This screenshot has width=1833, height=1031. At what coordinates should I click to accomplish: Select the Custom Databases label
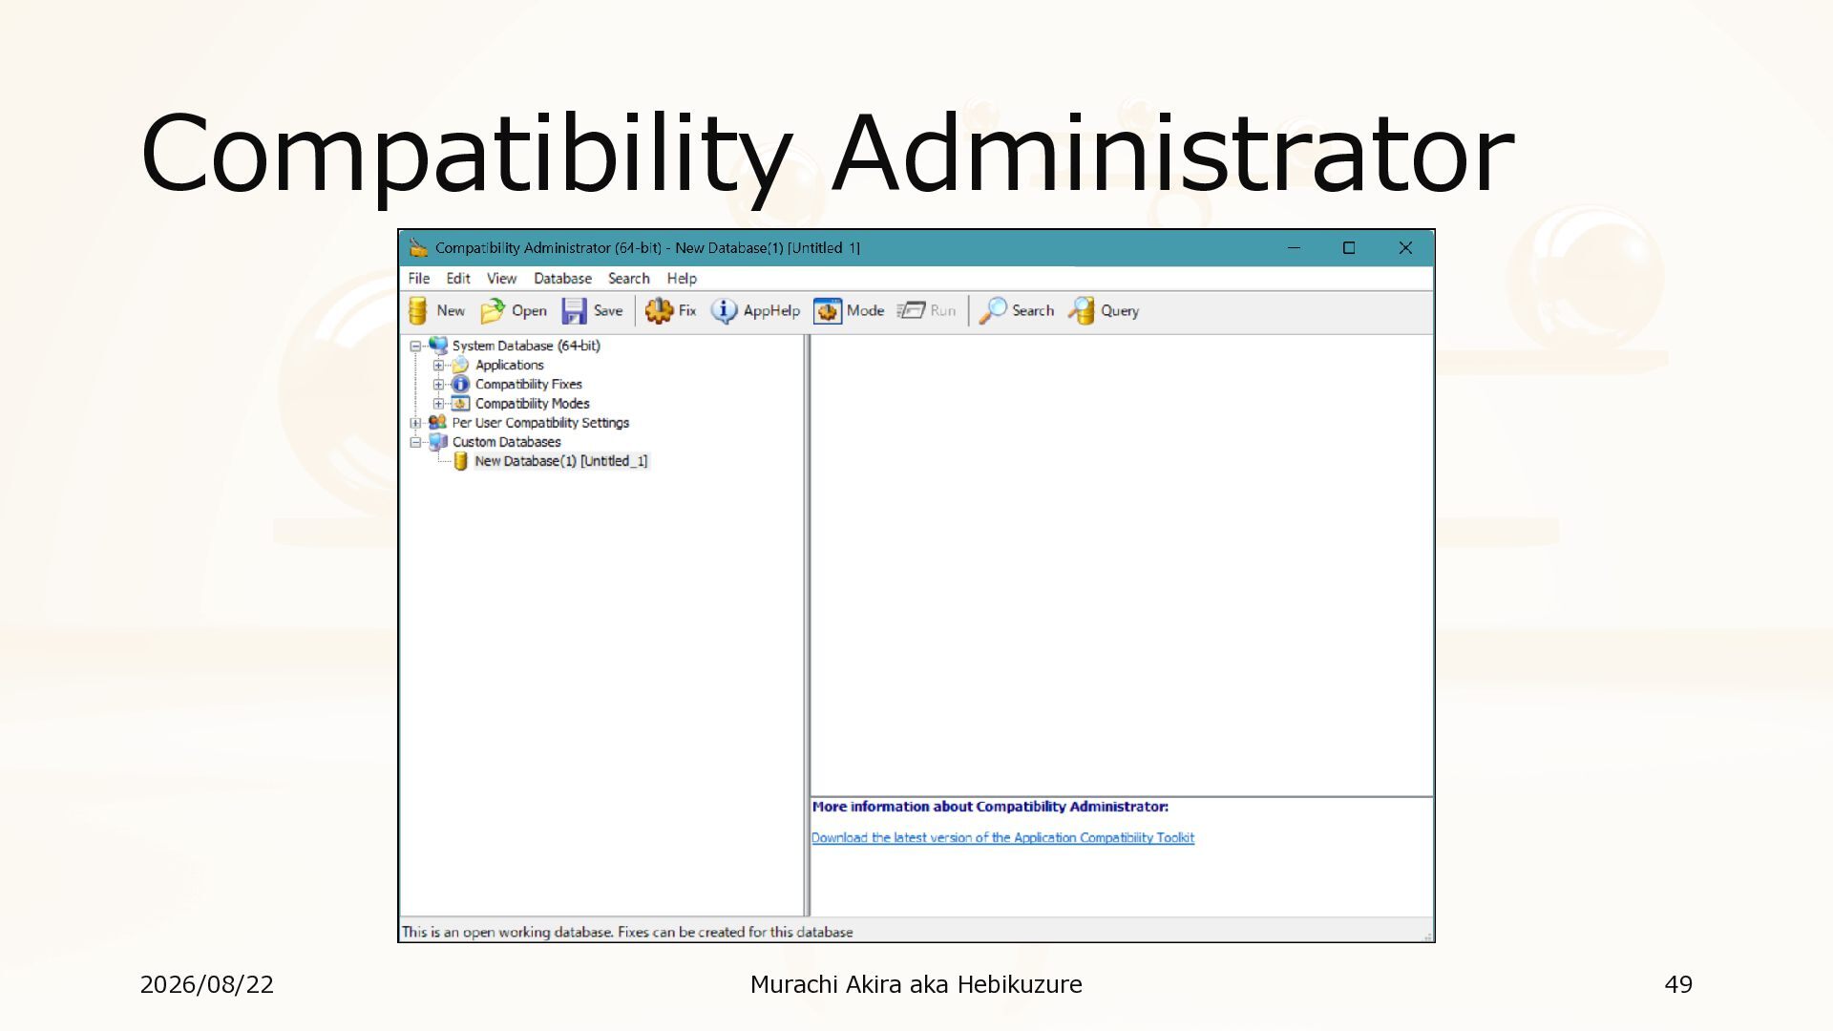point(506,442)
